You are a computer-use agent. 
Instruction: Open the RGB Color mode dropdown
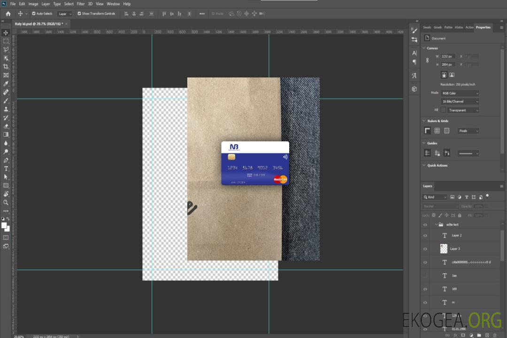[460, 93]
